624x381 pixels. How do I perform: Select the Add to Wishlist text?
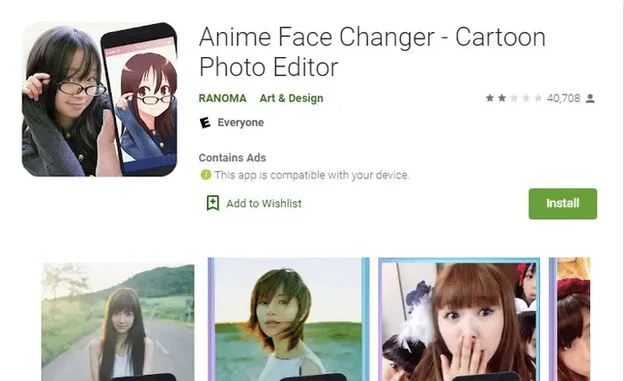pyautogui.click(x=263, y=203)
